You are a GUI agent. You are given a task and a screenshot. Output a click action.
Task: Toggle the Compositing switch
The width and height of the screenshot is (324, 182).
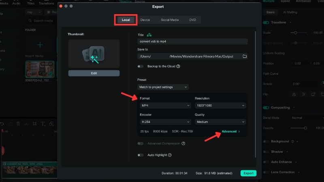266,108
